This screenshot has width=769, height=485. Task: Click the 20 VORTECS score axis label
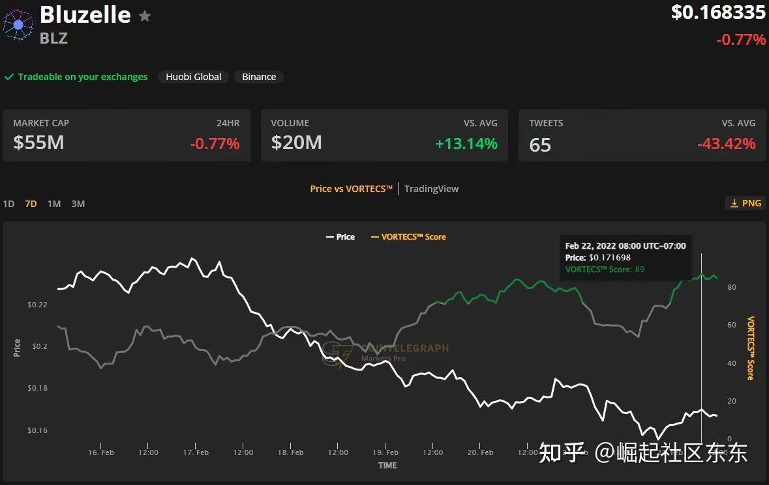click(732, 401)
